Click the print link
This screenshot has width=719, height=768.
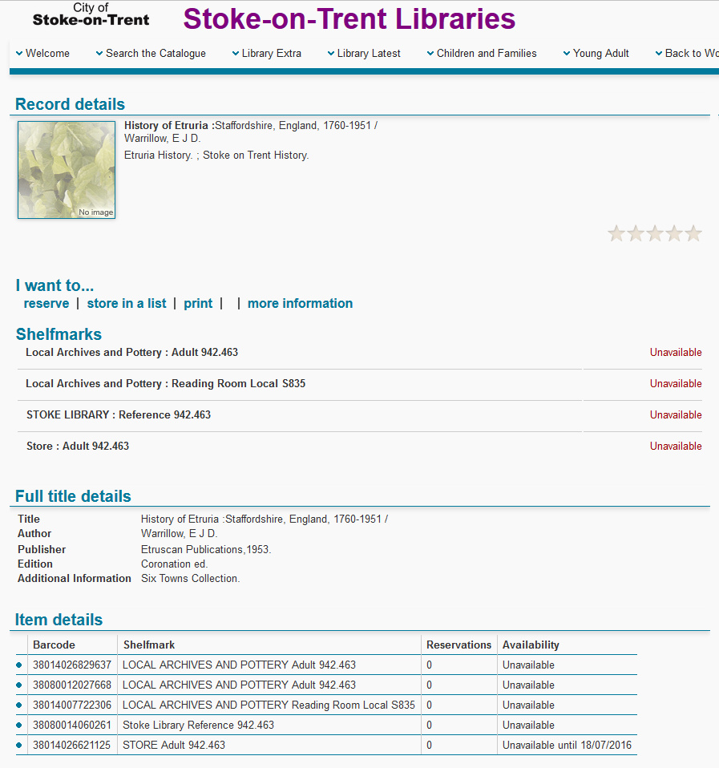(x=198, y=303)
